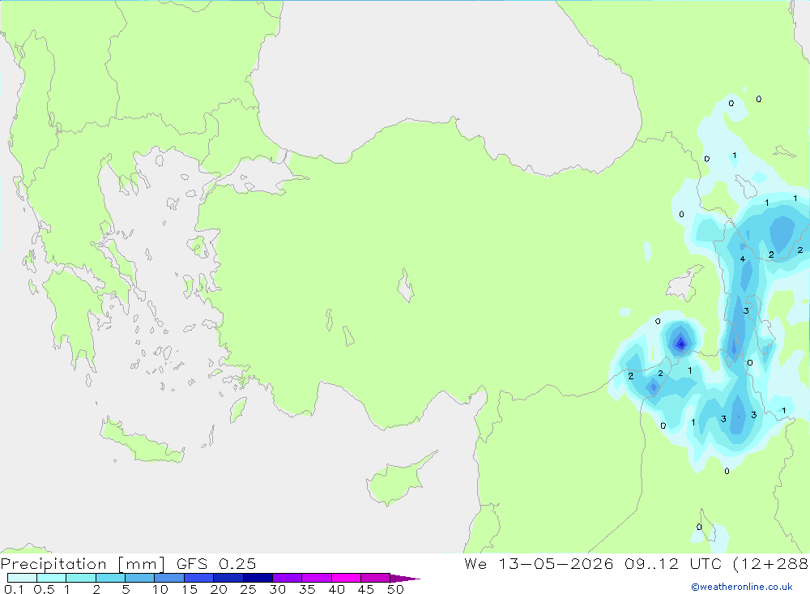Select the 0.5–1 mm legend color box
810x594 pixels.
click(52, 578)
